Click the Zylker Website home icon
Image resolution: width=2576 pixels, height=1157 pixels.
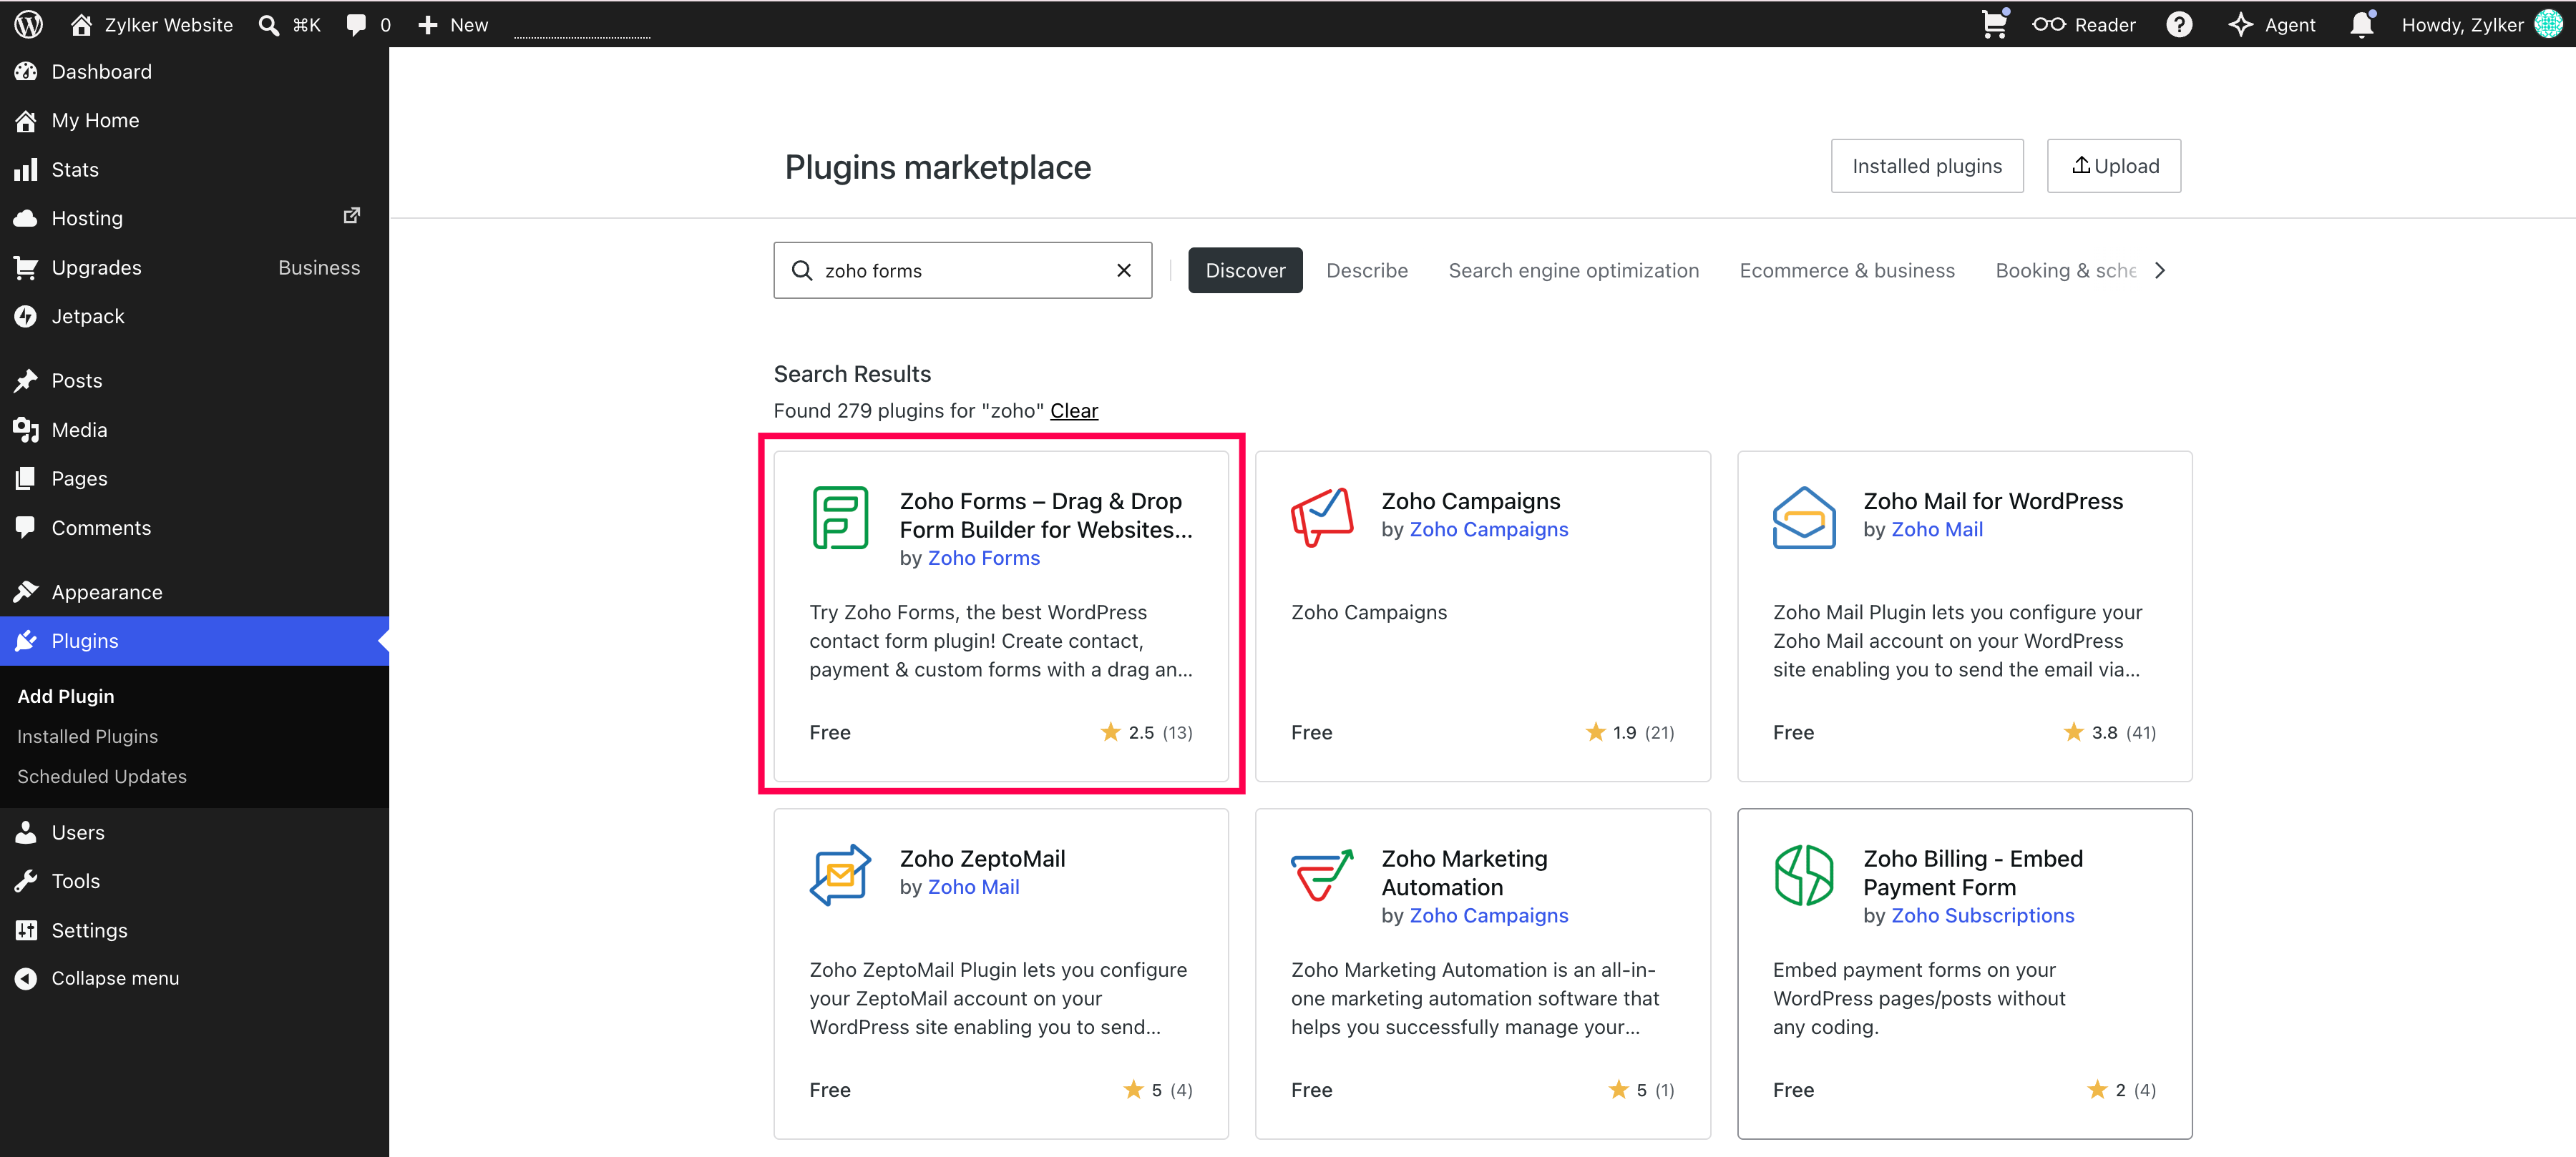click(81, 24)
